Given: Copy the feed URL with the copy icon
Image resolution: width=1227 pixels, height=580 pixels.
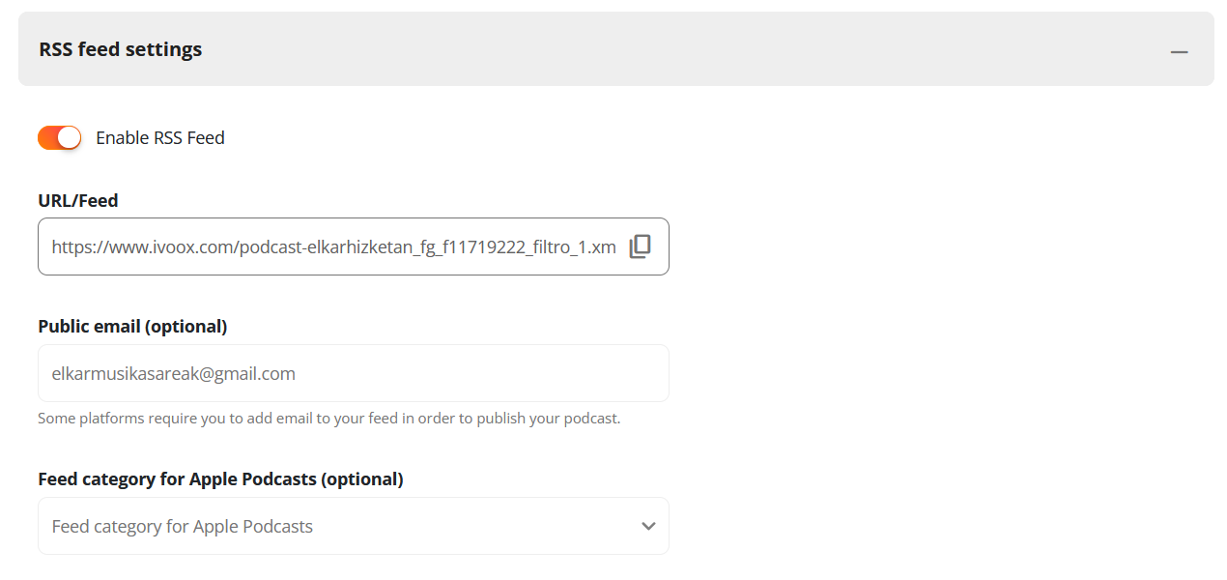Looking at the screenshot, I should 640,246.
